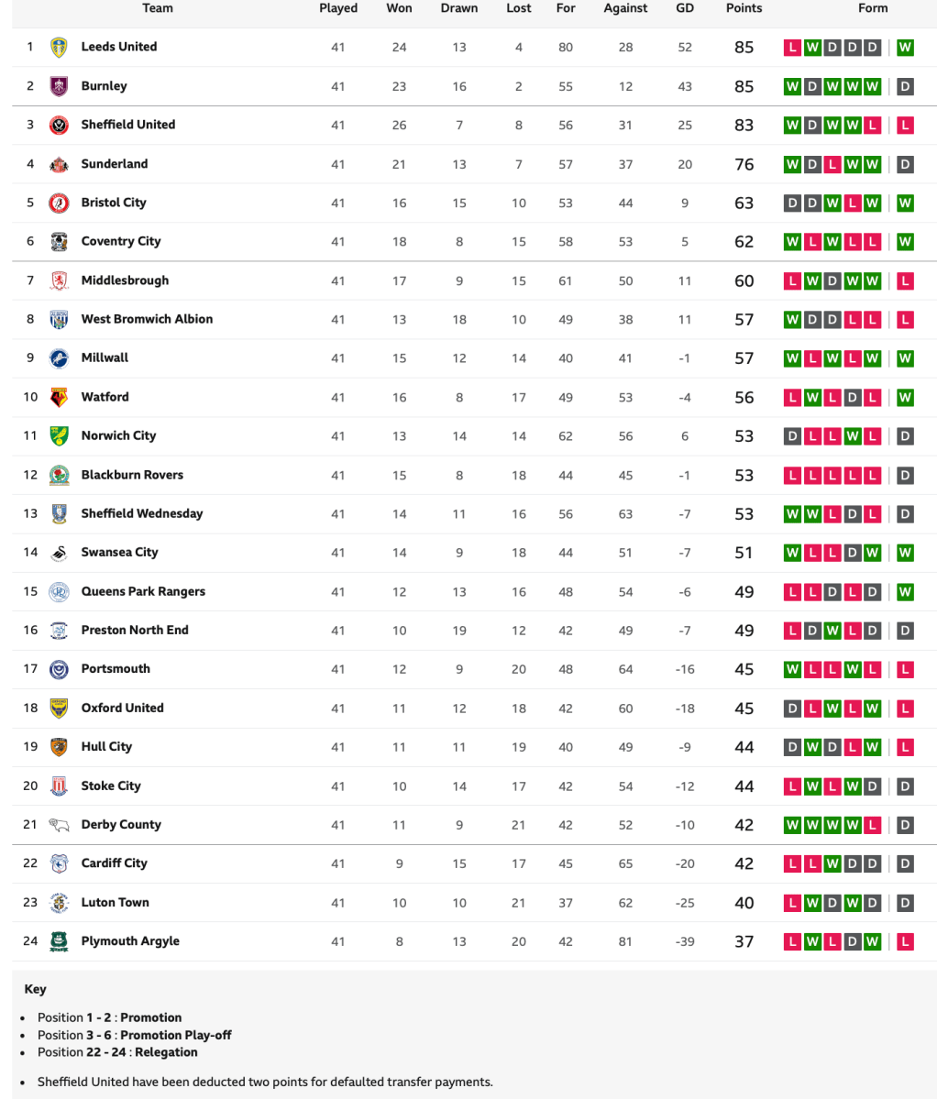The width and height of the screenshot is (937, 1099).
Task: Click the Burnley club badge icon
Action: click(59, 86)
